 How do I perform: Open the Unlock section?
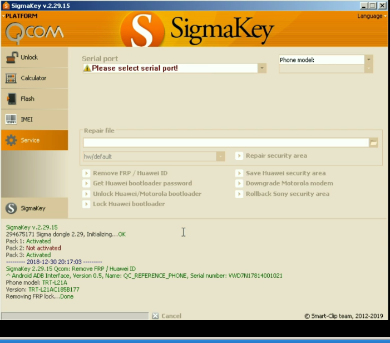tap(34, 57)
